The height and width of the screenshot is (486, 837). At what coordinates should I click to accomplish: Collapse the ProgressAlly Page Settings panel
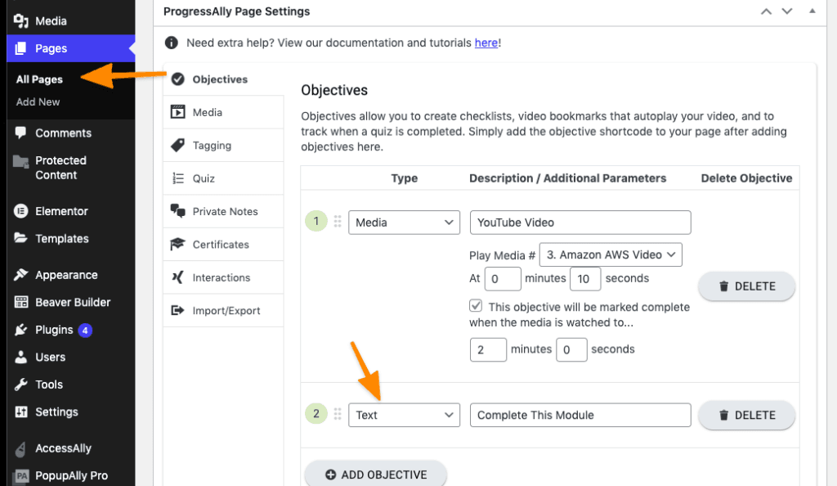coord(812,11)
